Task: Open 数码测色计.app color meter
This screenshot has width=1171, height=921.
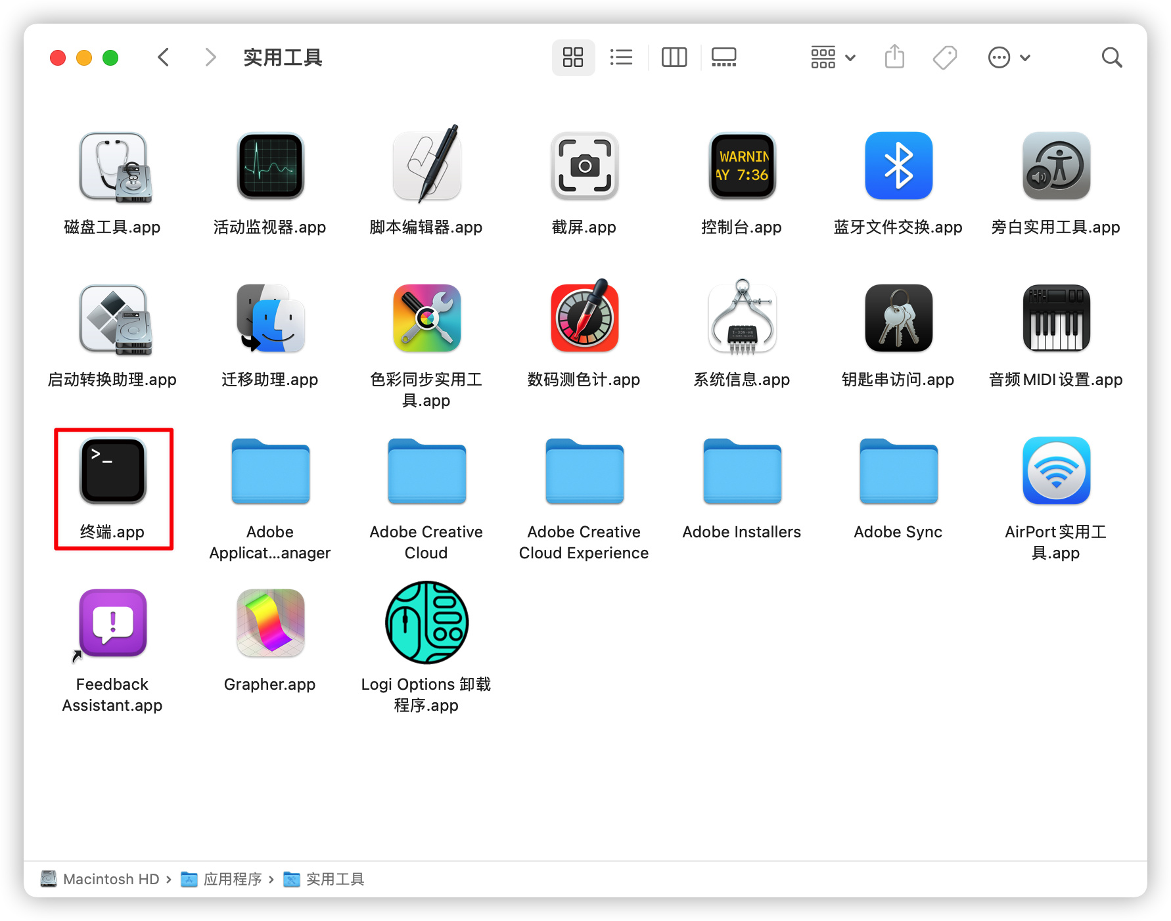Action: coord(584,318)
